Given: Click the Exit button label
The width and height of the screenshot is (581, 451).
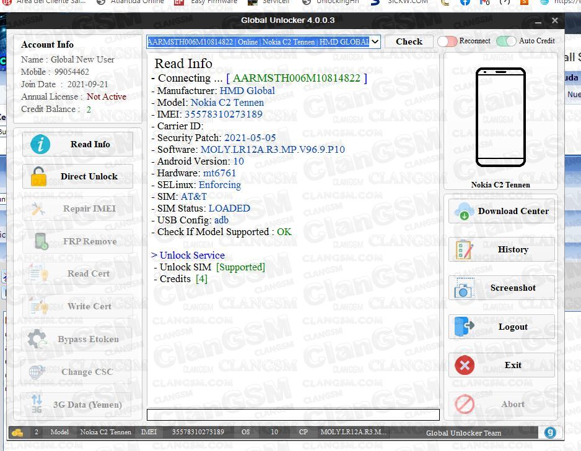Looking at the screenshot, I should (513, 366).
